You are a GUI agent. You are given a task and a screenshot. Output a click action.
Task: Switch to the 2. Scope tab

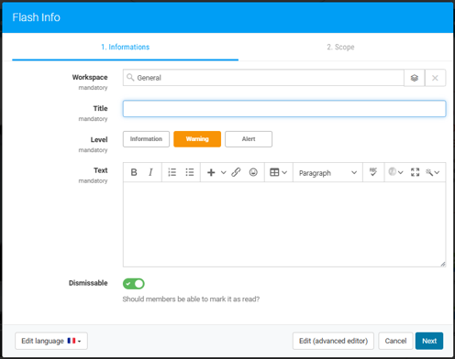coord(340,47)
